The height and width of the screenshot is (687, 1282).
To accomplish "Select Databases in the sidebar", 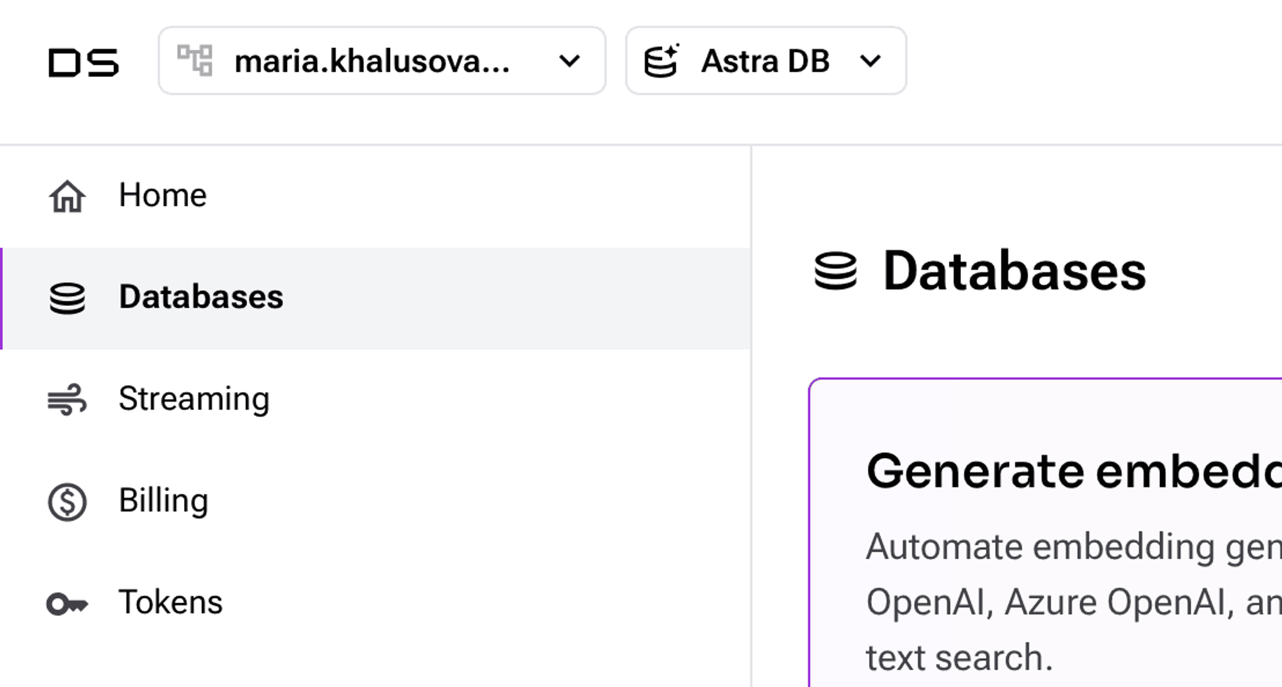I will (376, 298).
